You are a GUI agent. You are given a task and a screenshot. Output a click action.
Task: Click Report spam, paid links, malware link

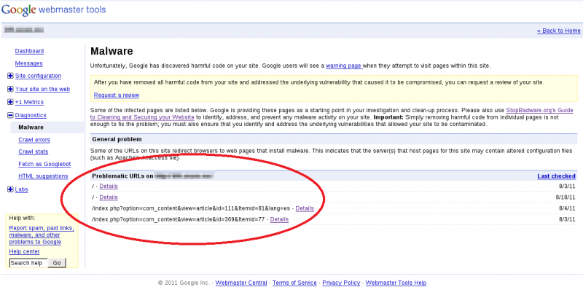[x=42, y=235]
